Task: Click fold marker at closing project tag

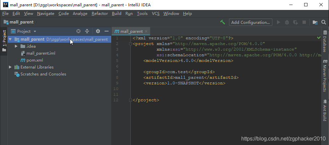Action: tap(130, 100)
